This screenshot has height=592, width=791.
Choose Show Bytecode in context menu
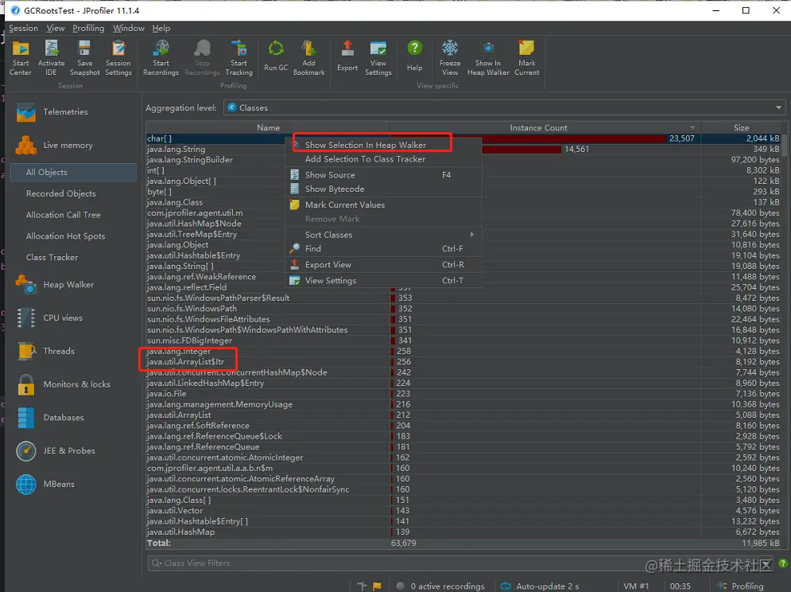coord(383,189)
